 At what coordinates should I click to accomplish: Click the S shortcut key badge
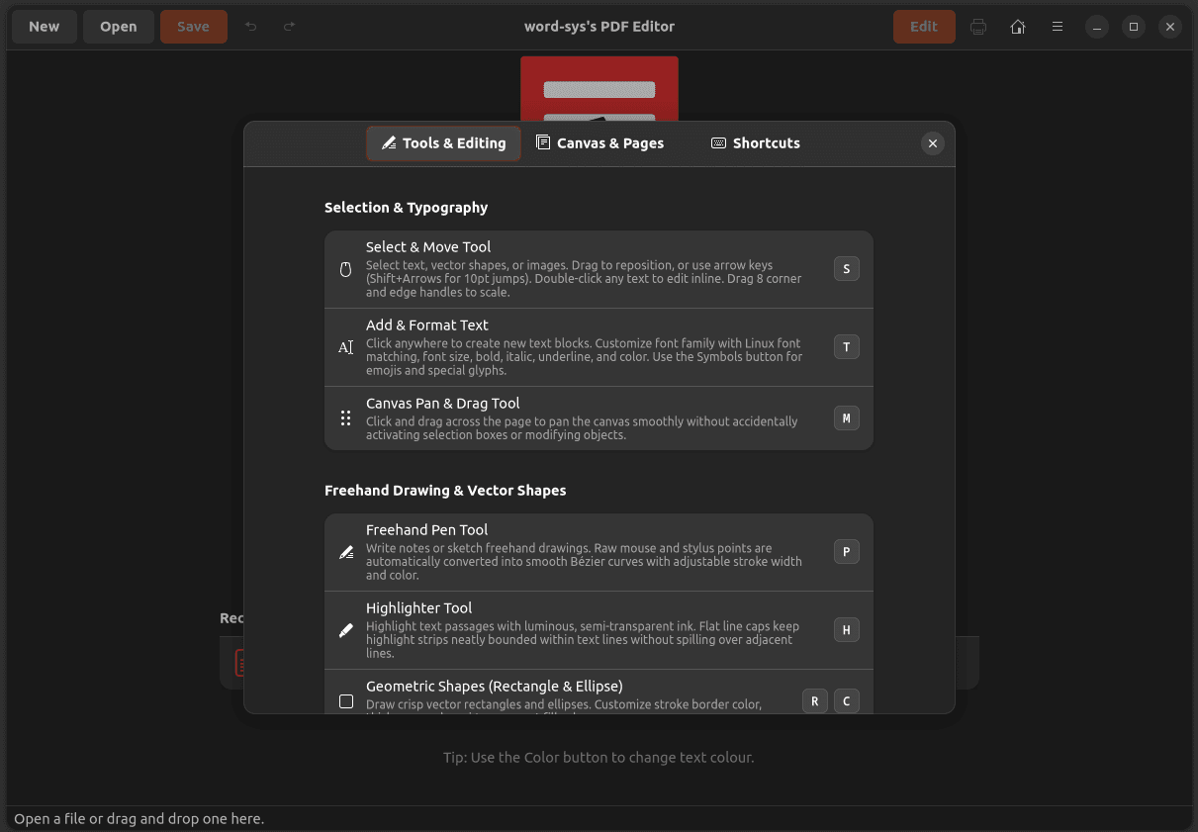click(x=847, y=269)
